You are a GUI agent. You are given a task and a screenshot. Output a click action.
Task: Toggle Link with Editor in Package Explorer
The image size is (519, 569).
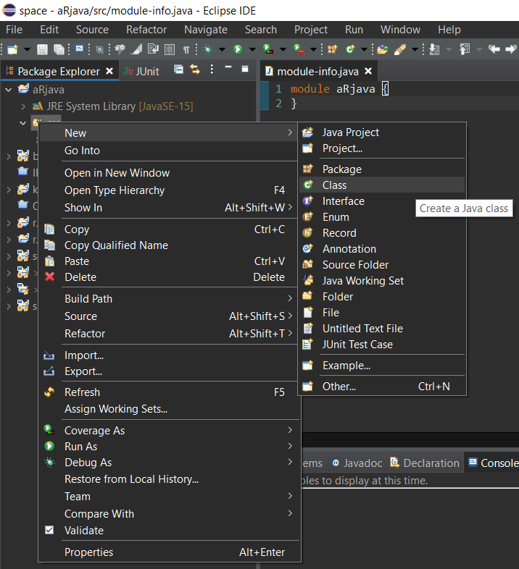tap(195, 69)
